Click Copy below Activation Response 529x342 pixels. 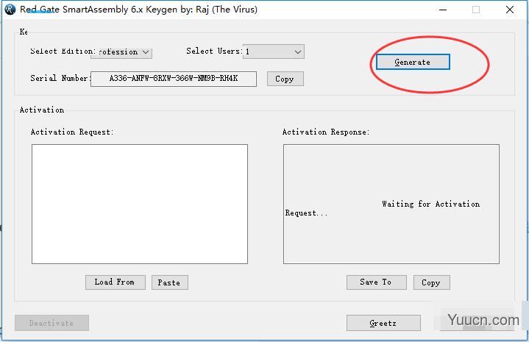pyautogui.click(x=430, y=282)
